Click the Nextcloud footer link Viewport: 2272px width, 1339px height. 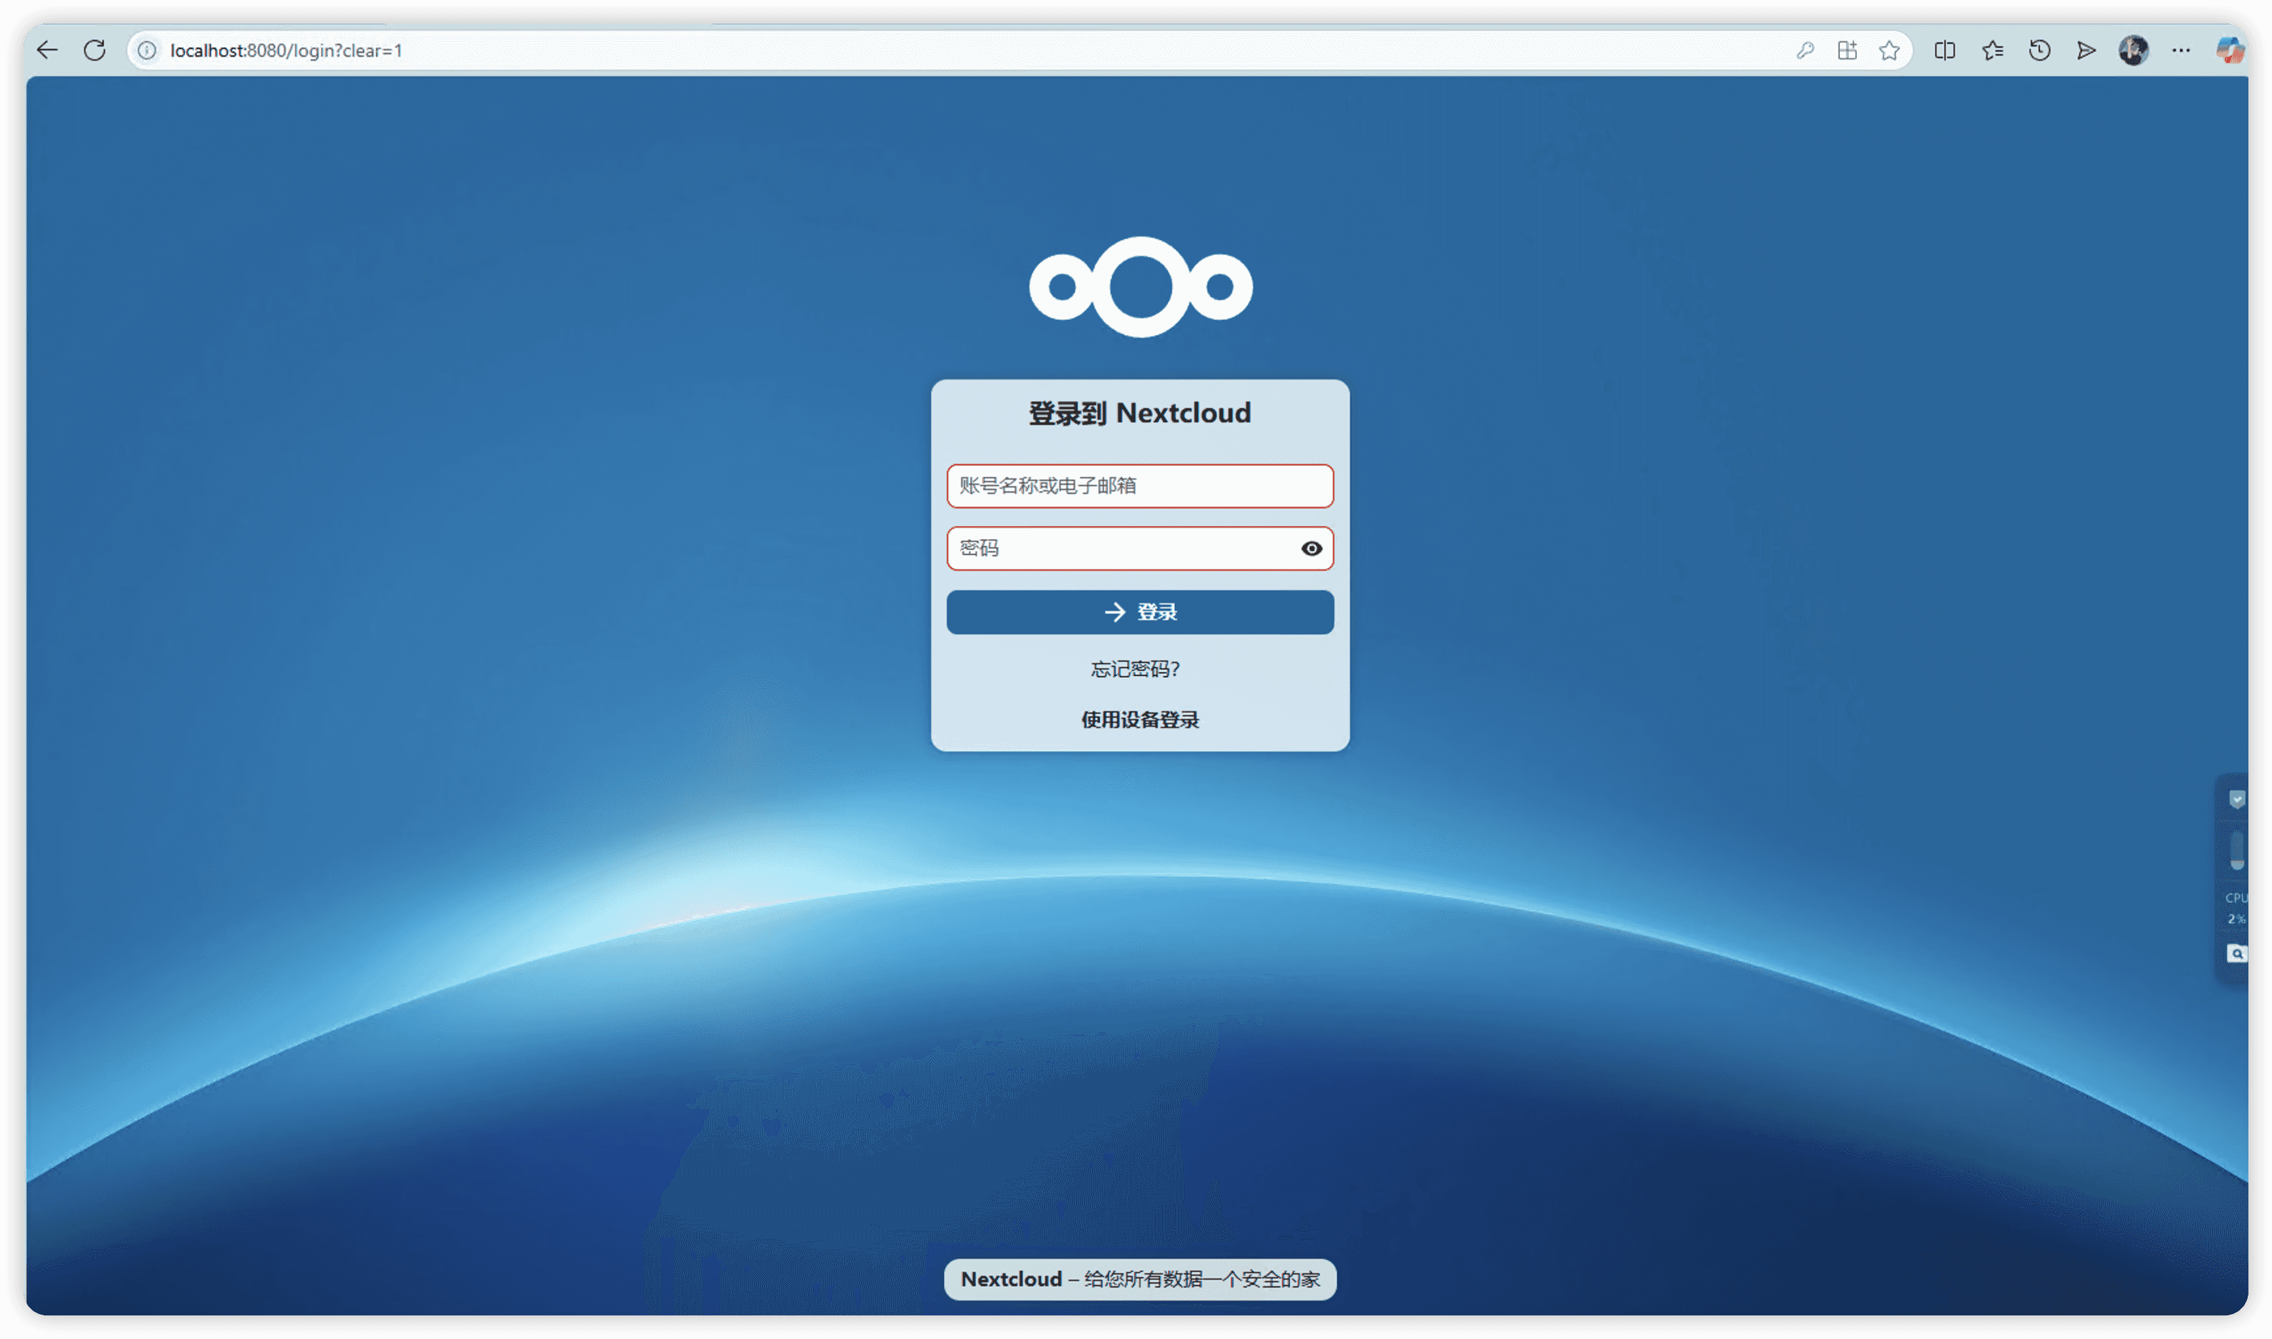click(1011, 1279)
